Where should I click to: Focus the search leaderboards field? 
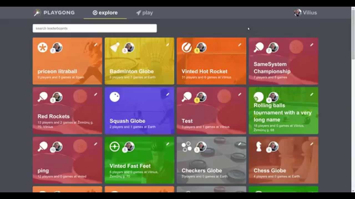pos(95,28)
